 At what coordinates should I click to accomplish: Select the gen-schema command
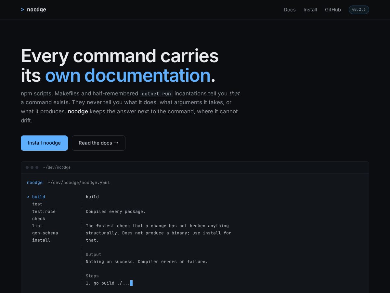tap(45, 233)
